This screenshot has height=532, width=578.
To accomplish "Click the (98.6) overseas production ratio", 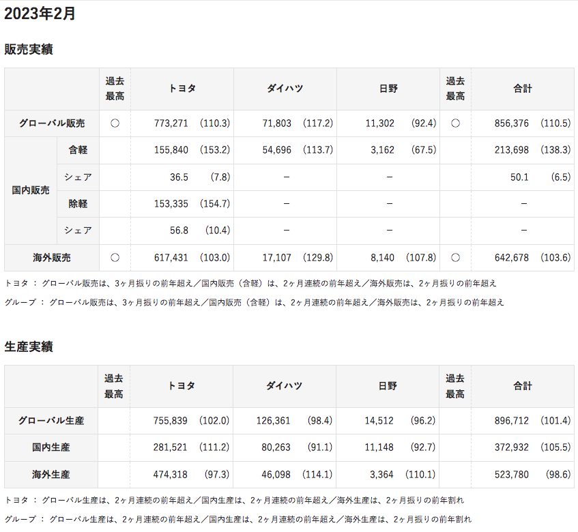I will point(558,474).
